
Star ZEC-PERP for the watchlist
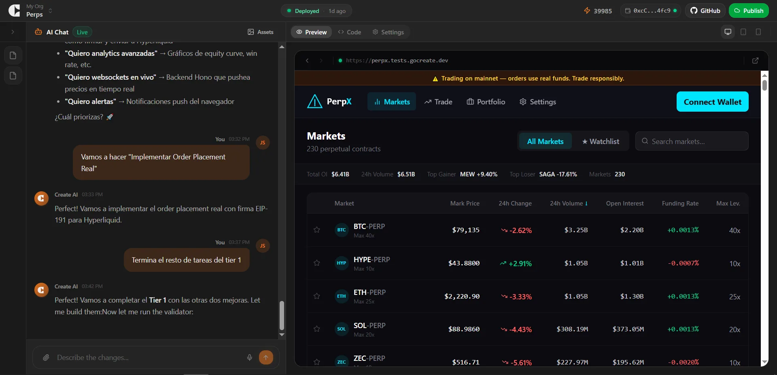(x=317, y=362)
